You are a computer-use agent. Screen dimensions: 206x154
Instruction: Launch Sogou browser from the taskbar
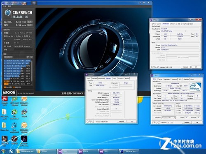tap(11, 151)
